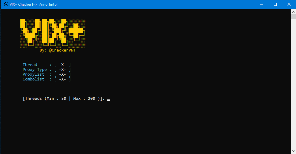The height and width of the screenshot is (154, 296).
Task: Click the scrollbar up arrow
Action: pos(293,12)
